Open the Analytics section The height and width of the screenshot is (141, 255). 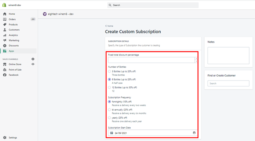13,35
